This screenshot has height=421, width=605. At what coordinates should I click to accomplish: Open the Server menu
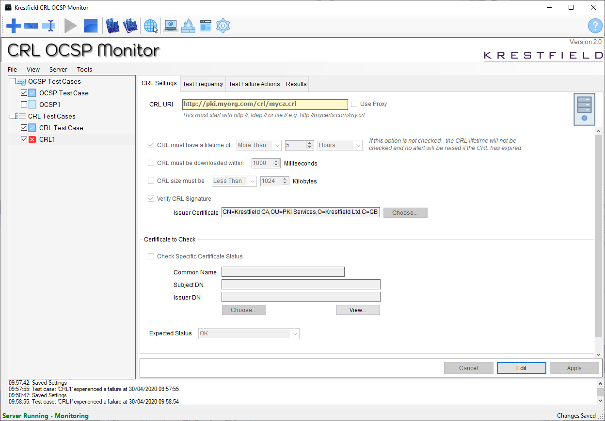pyautogui.click(x=58, y=69)
